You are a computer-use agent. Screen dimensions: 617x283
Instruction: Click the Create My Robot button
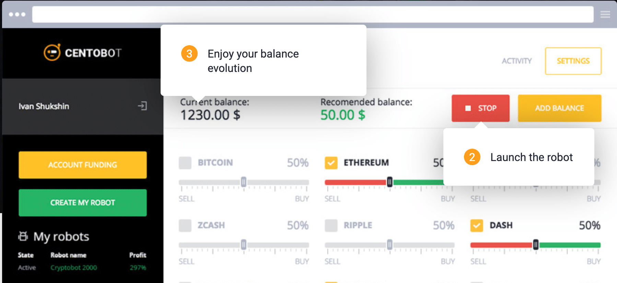click(83, 202)
